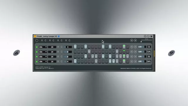This screenshot has height=106, width=188.
Task: Click the step count 16 field in D#1 row
Action: 52,62
